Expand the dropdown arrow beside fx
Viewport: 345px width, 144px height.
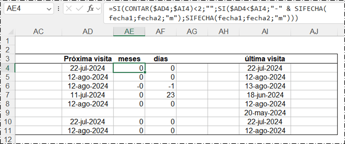coord(98,9)
